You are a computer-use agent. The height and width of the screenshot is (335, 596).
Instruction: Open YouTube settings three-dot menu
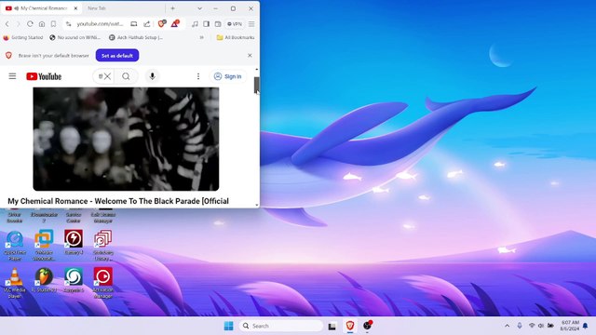(198, 76)
